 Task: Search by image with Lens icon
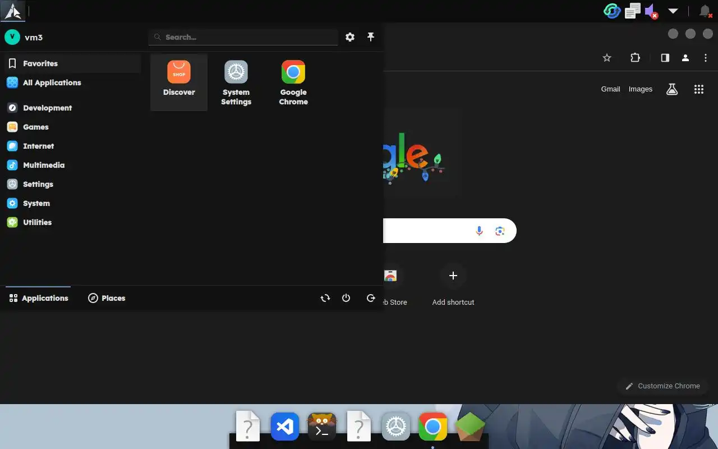[x=500, y=231]
